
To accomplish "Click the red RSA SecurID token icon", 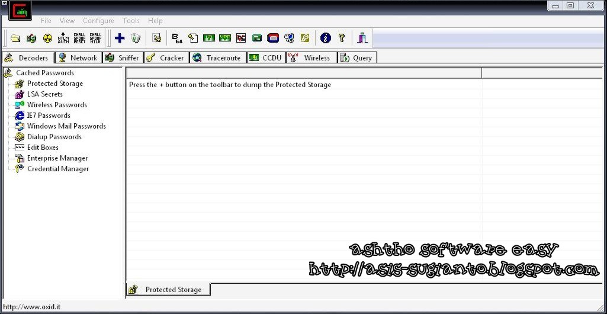I will (273, 38).
